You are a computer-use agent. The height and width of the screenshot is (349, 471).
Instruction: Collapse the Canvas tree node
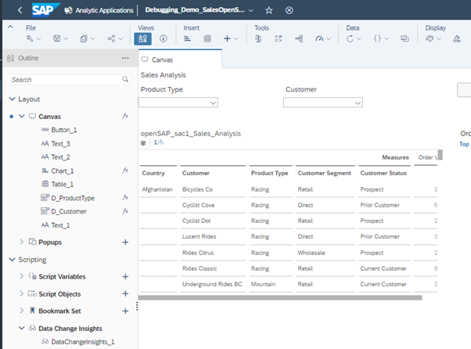(x=22, y=116)
